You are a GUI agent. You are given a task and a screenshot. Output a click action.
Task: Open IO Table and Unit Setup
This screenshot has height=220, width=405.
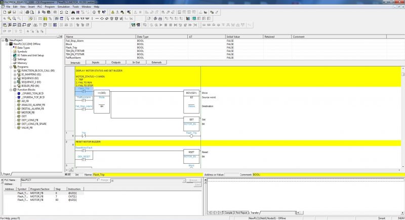30,55
